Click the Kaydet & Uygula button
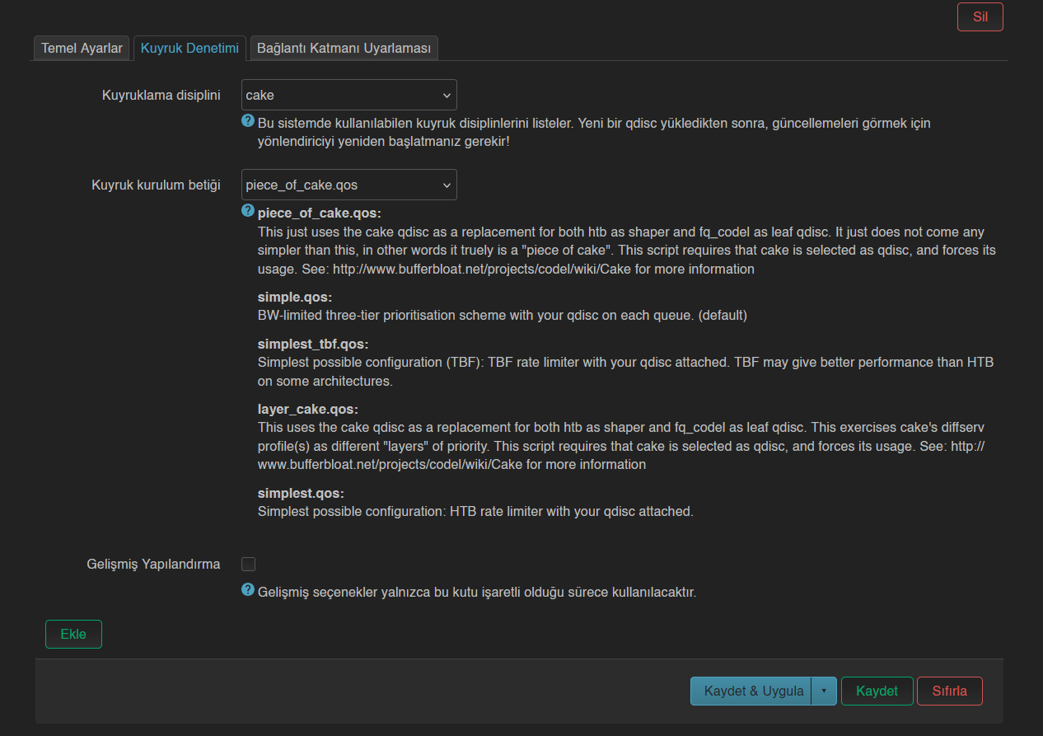The image size is (1043, 736). (751, 691)
